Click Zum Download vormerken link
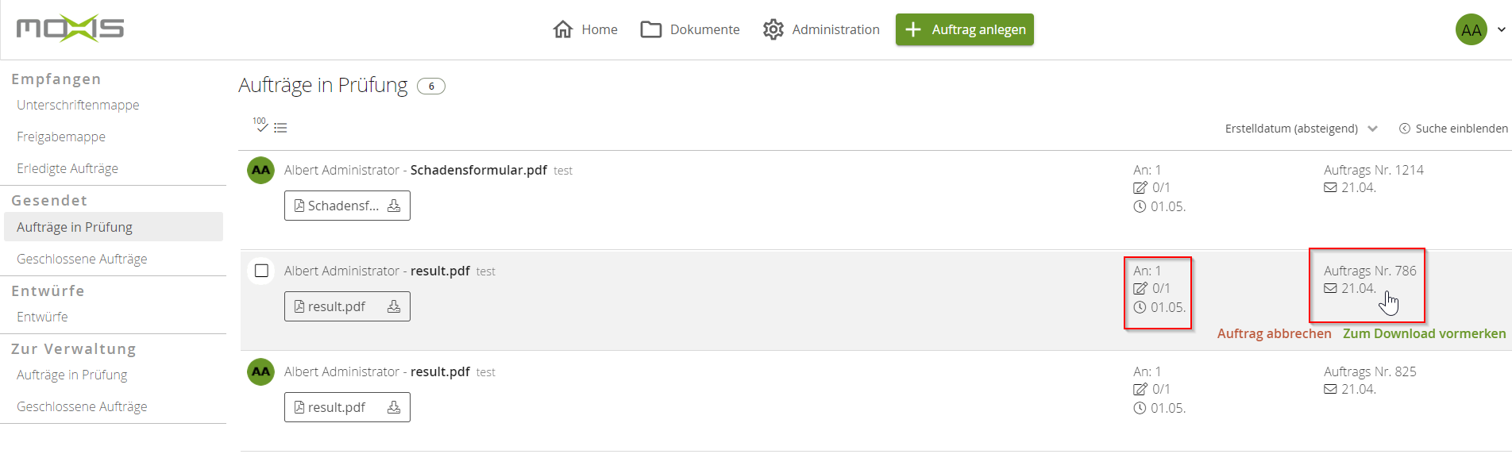The width and height of the screenshot is (1512, 454). (x=1424, y=333)
